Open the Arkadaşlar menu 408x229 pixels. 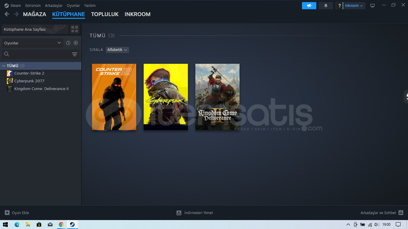54,6
